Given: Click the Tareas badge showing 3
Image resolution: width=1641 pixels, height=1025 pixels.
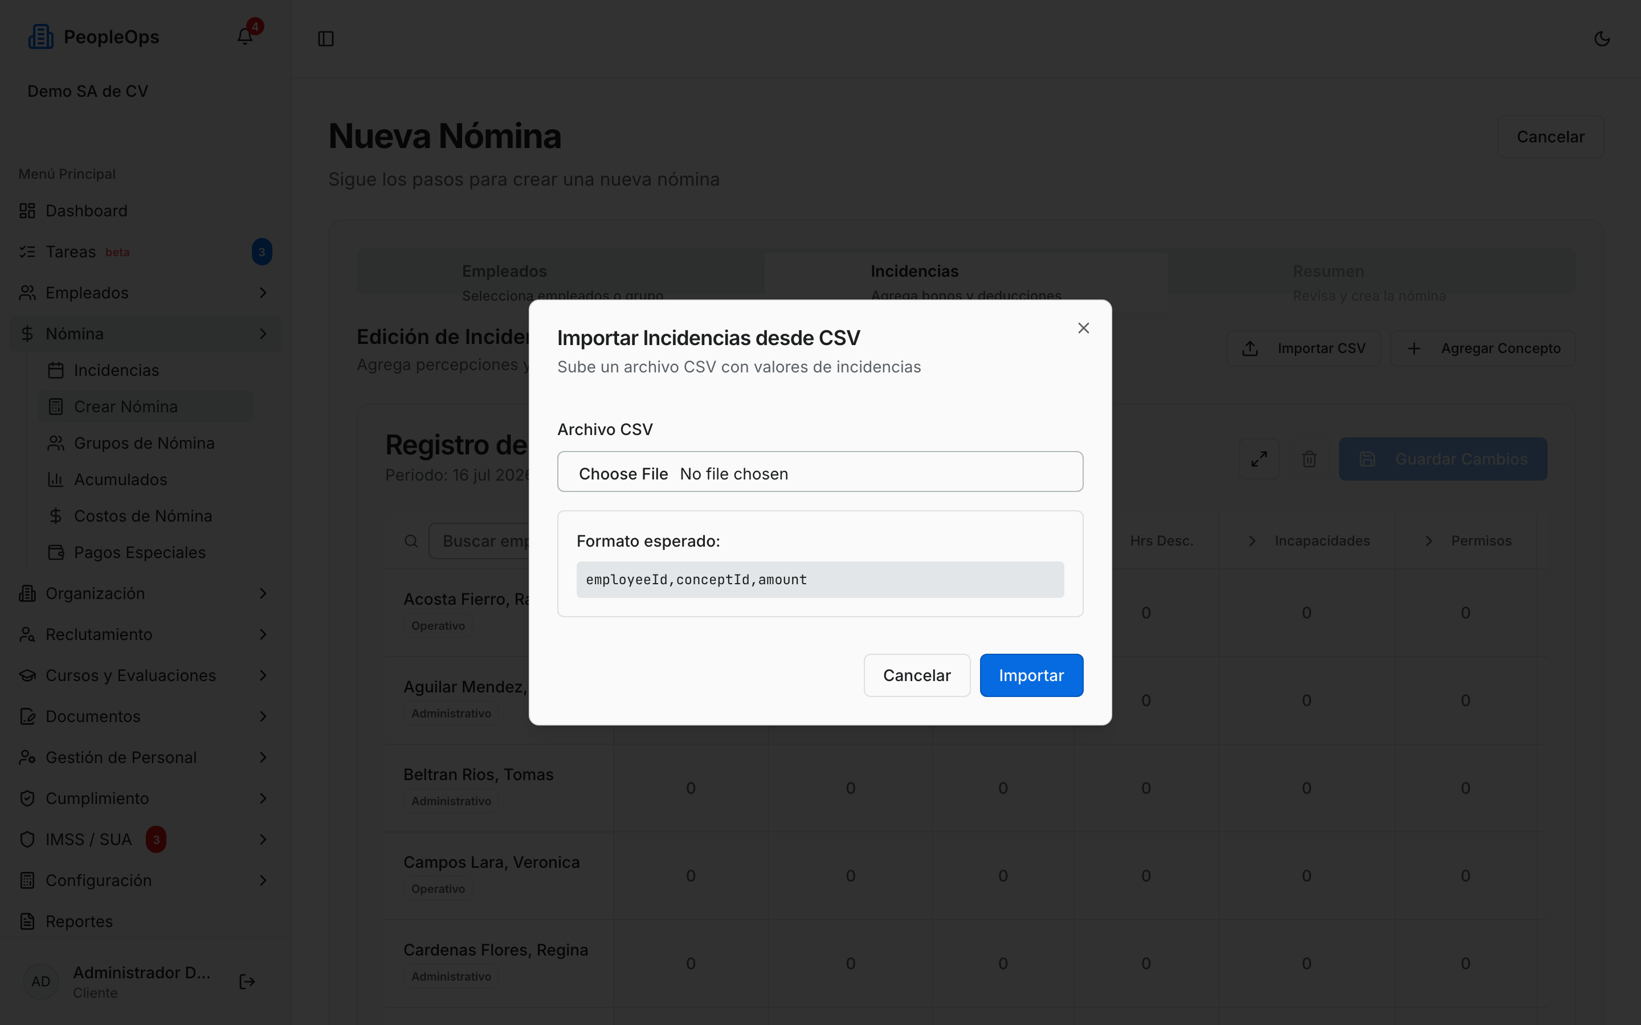Looking at the screenshot, I should 262,252.
